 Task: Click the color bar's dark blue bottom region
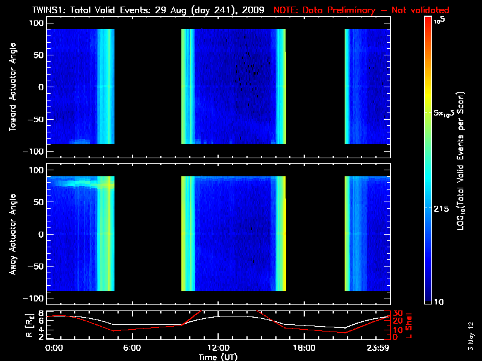pos(428,295)
